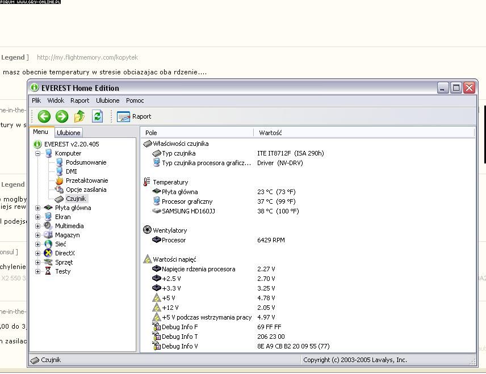Select the DirectX tree icon

48,253
